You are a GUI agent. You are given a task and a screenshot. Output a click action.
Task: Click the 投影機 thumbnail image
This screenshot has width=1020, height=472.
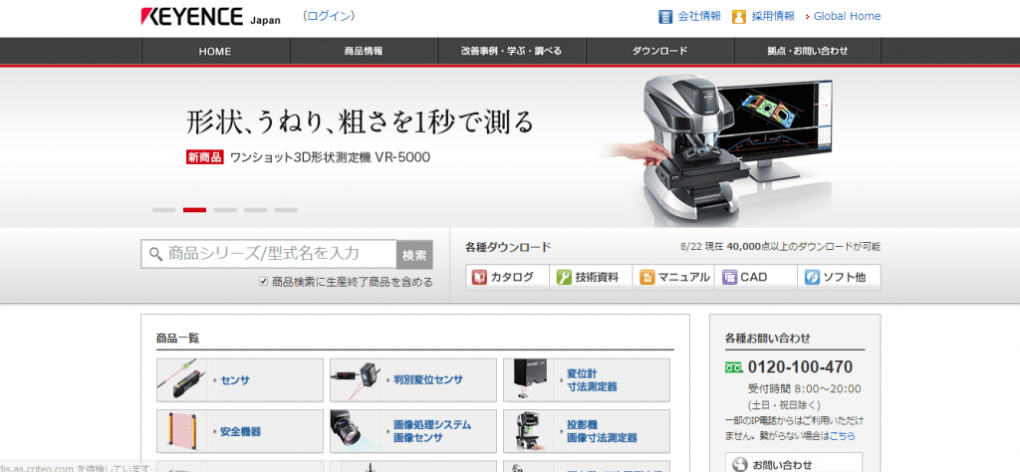coord(530,431)
